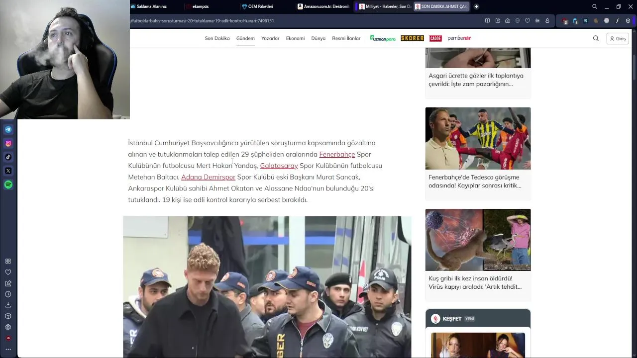Switch to 'Milliyet - Haberler' tab
Viewport: 637px width, 358px height.
385,6
